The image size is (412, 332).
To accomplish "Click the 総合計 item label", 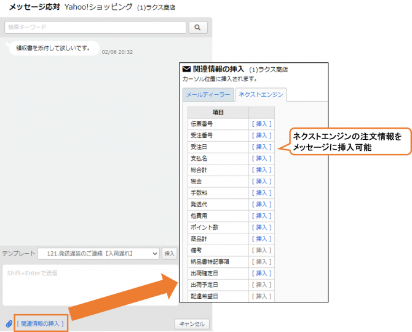I will (199, 170).
